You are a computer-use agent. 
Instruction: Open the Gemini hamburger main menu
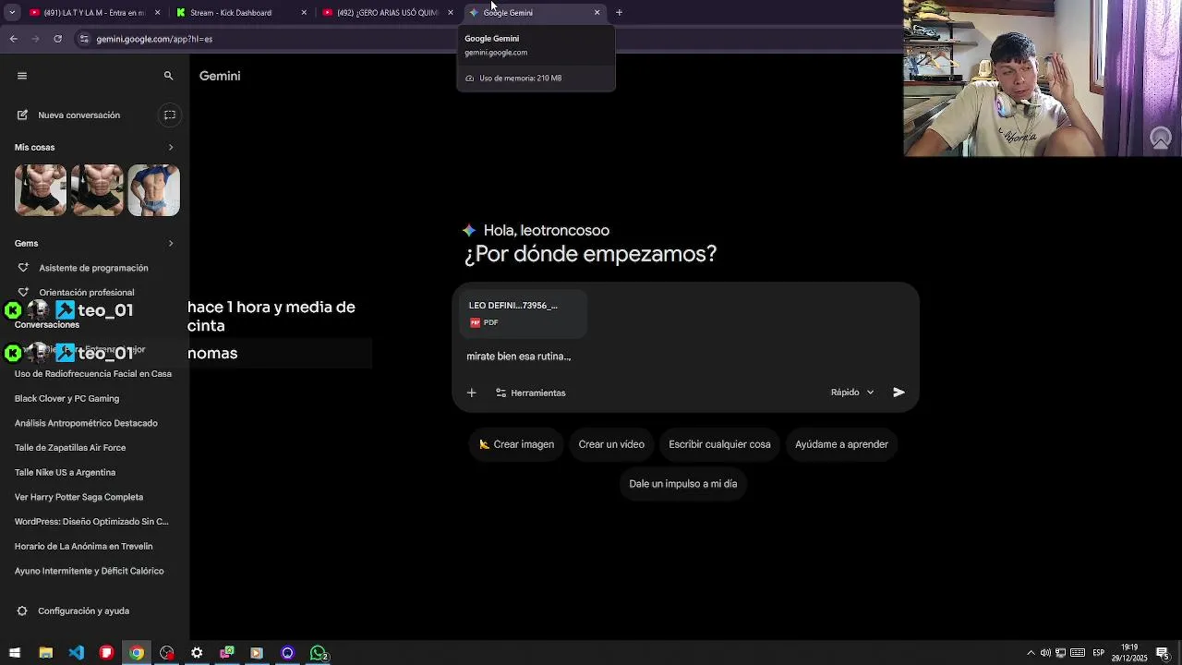point(22,76)
